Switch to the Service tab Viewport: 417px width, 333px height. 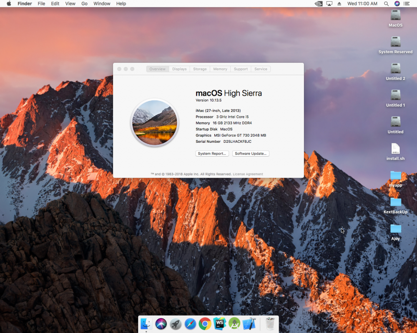261,69
